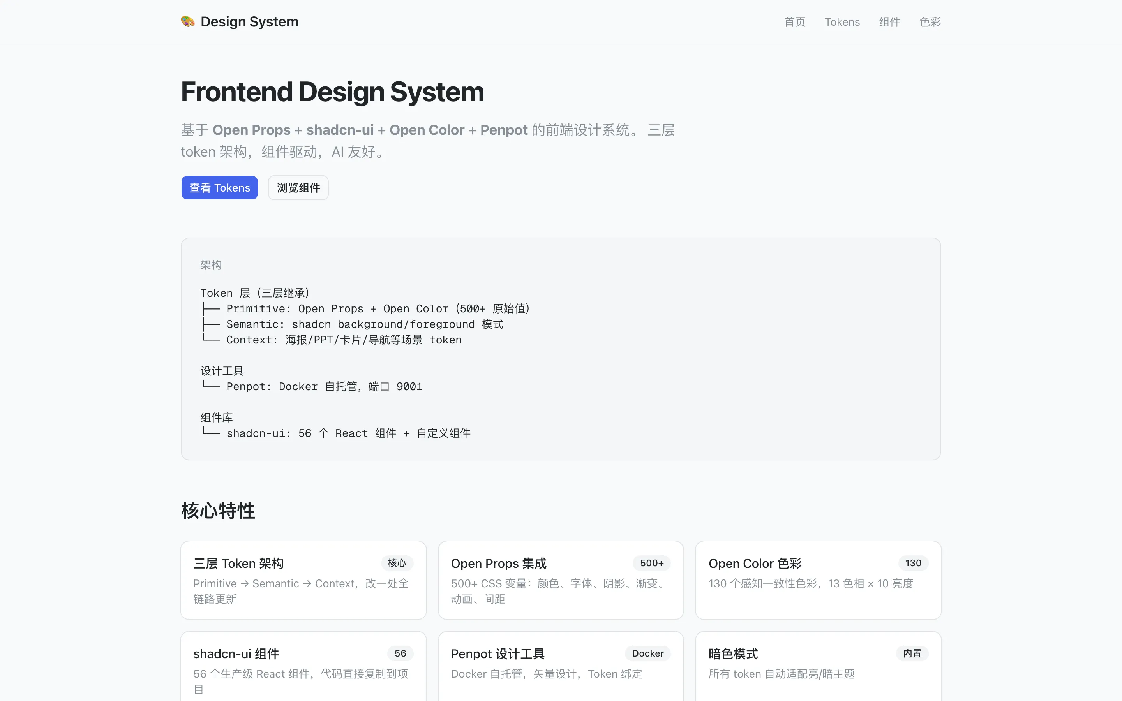Click the Context: 海报/PPT/卡片 line
Image resolution: width=1122 pixels, height=701 pixels.
point(332,340)
